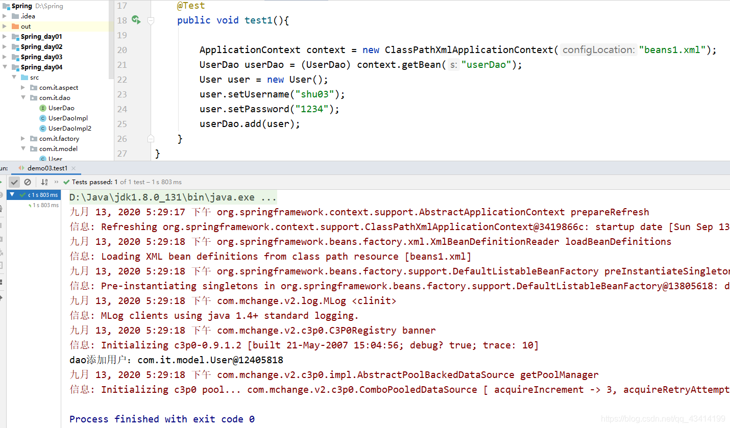This screenshot has height=428, width=730.
Task: Click the @Test annotation
Action: coord(191,6)
